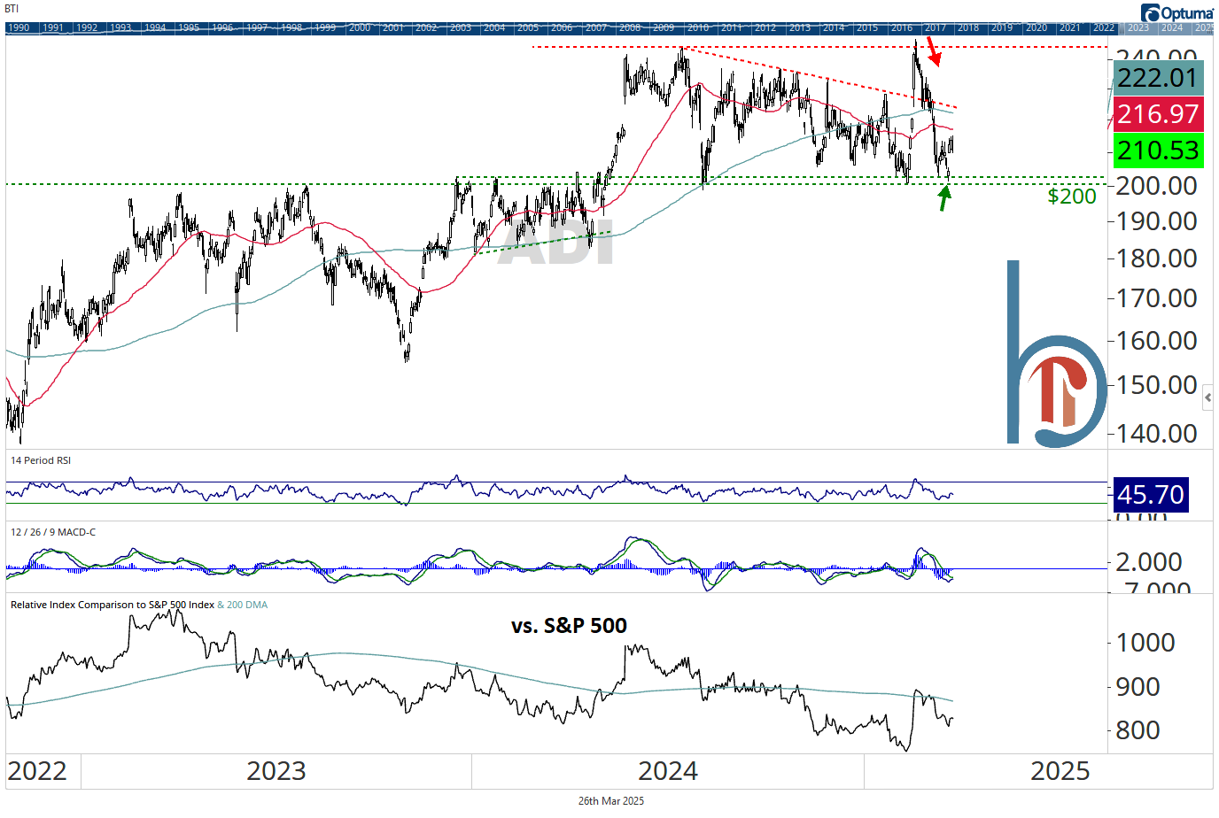This screenshot has height=818, width=1219.
Task: Click 2025 on the bottom date axis
Action: [1060, 771]
